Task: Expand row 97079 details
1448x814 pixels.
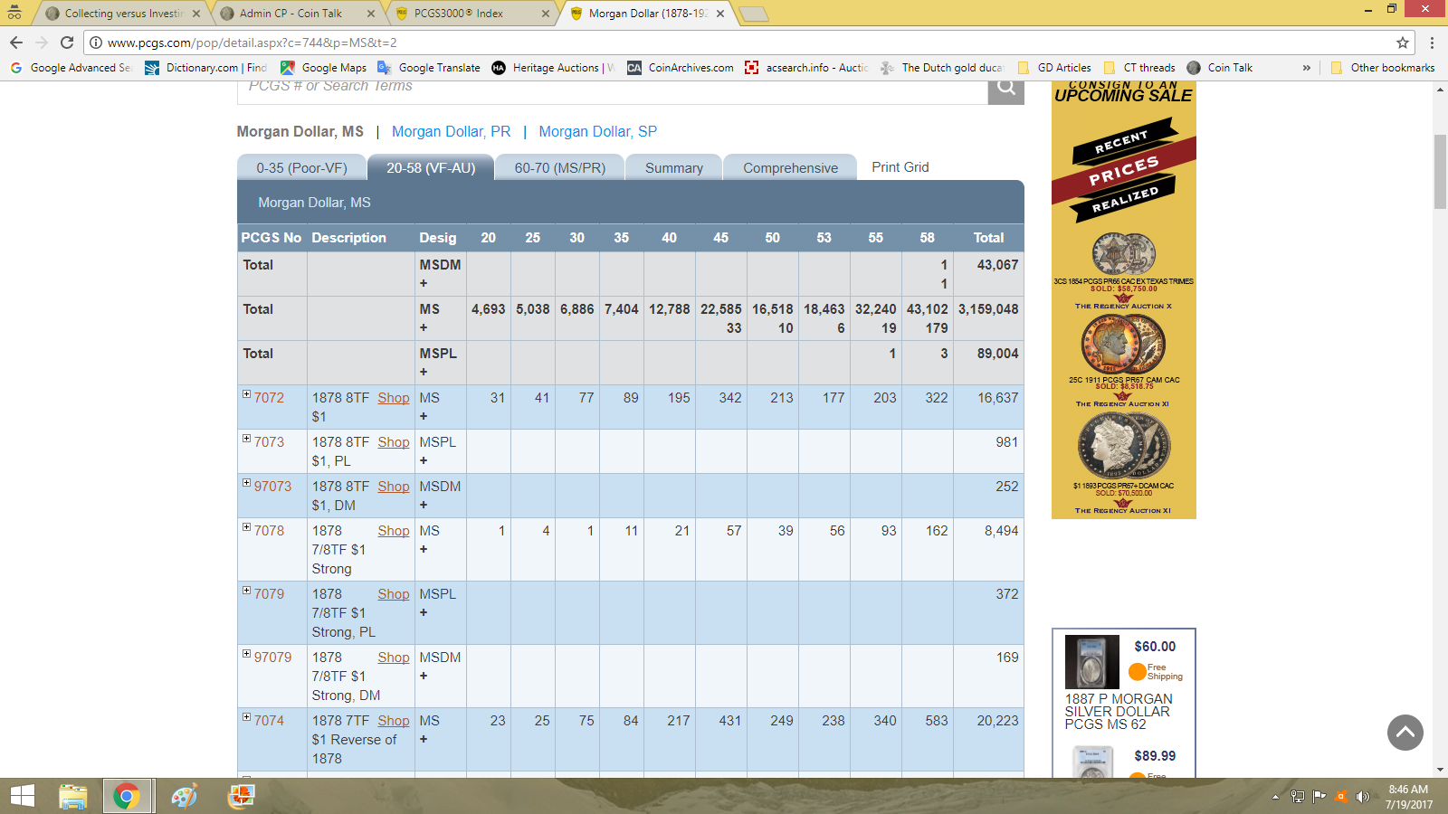Action: point(246,654)
